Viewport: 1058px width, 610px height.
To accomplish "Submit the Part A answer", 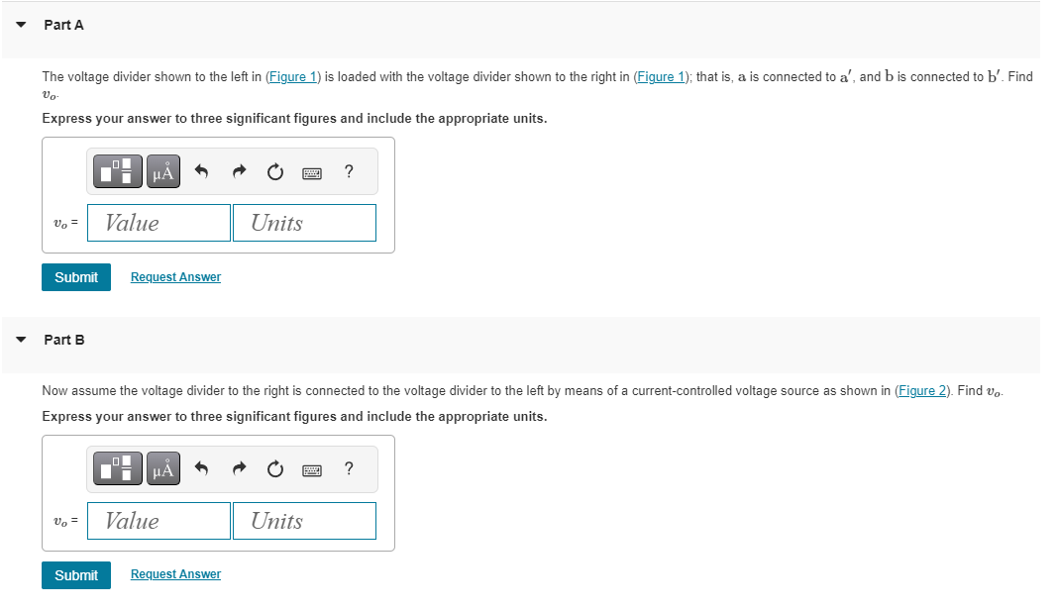I will [75, 277].
